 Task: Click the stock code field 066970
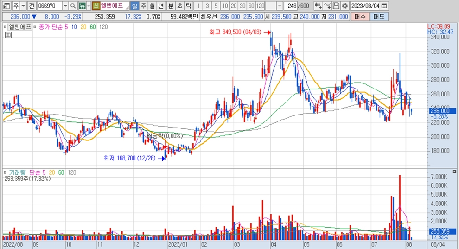[x=49, y=6]
